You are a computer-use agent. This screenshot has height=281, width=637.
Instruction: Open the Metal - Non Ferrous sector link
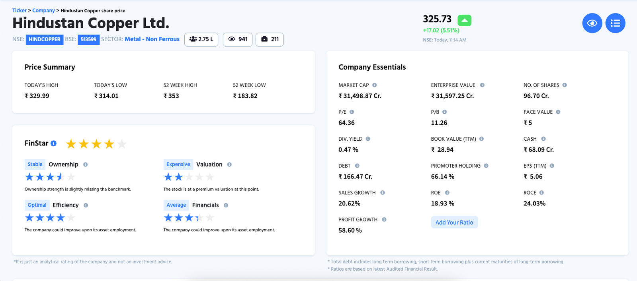tap(152, 39)
